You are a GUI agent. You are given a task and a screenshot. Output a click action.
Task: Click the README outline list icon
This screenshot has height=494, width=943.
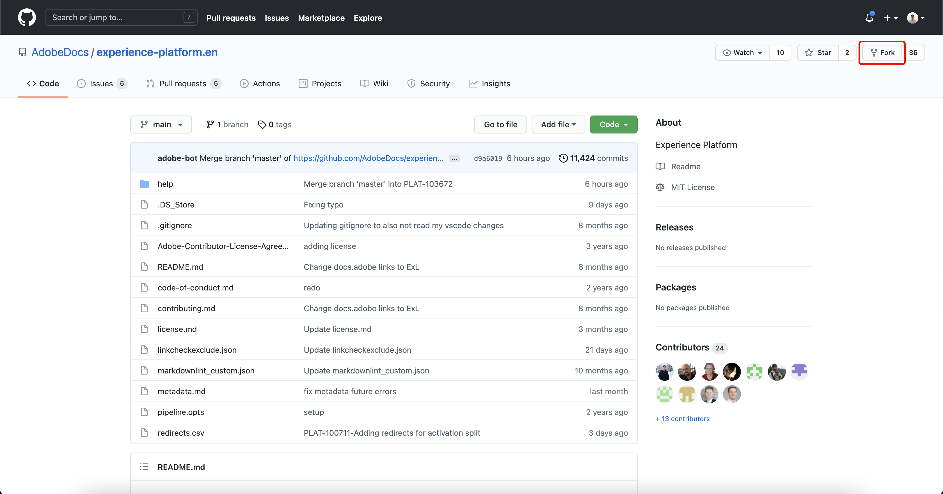coord(144,467)
